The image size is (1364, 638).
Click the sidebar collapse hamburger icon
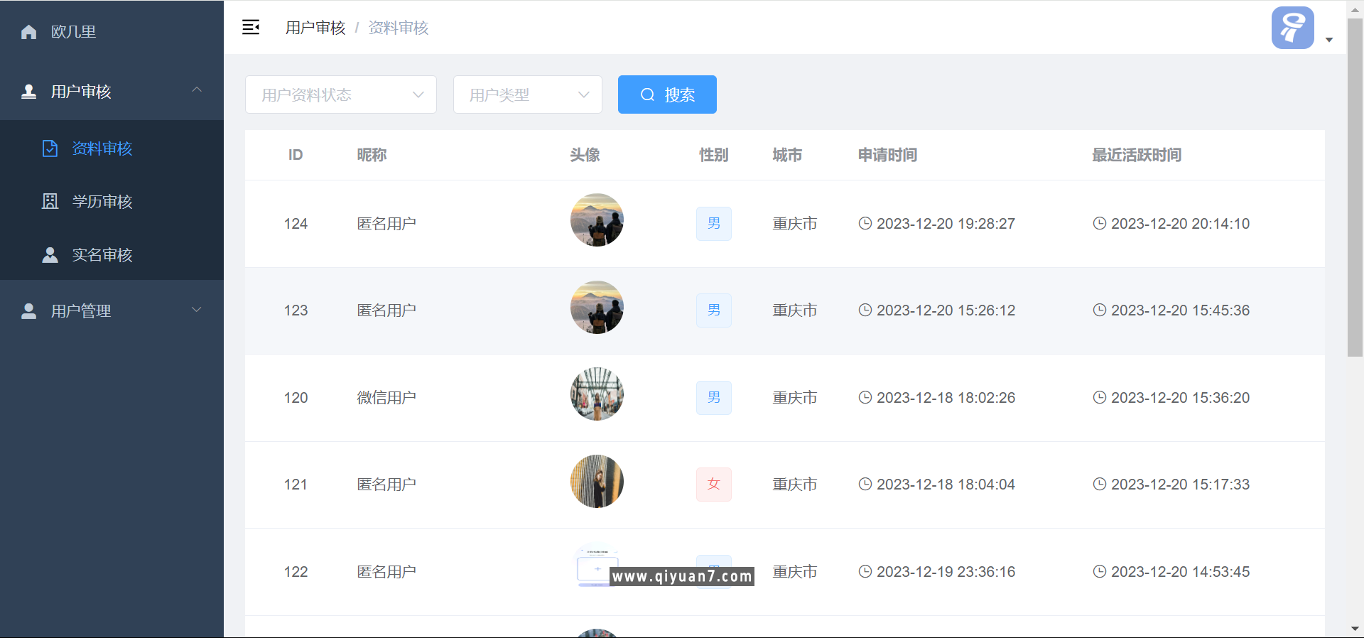pos(251,28)
